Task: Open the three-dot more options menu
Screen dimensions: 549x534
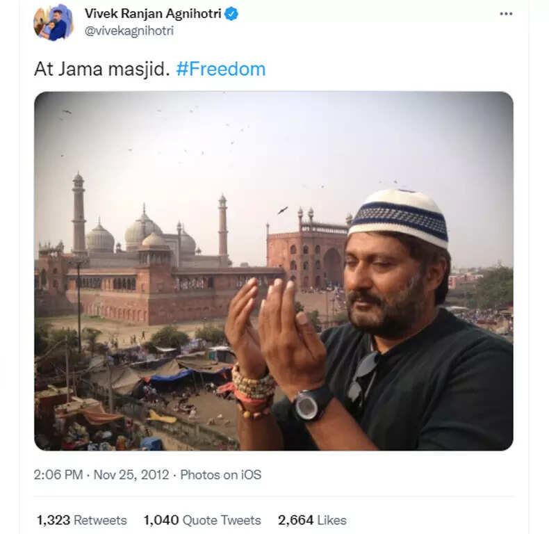Action: pos(506,14)
